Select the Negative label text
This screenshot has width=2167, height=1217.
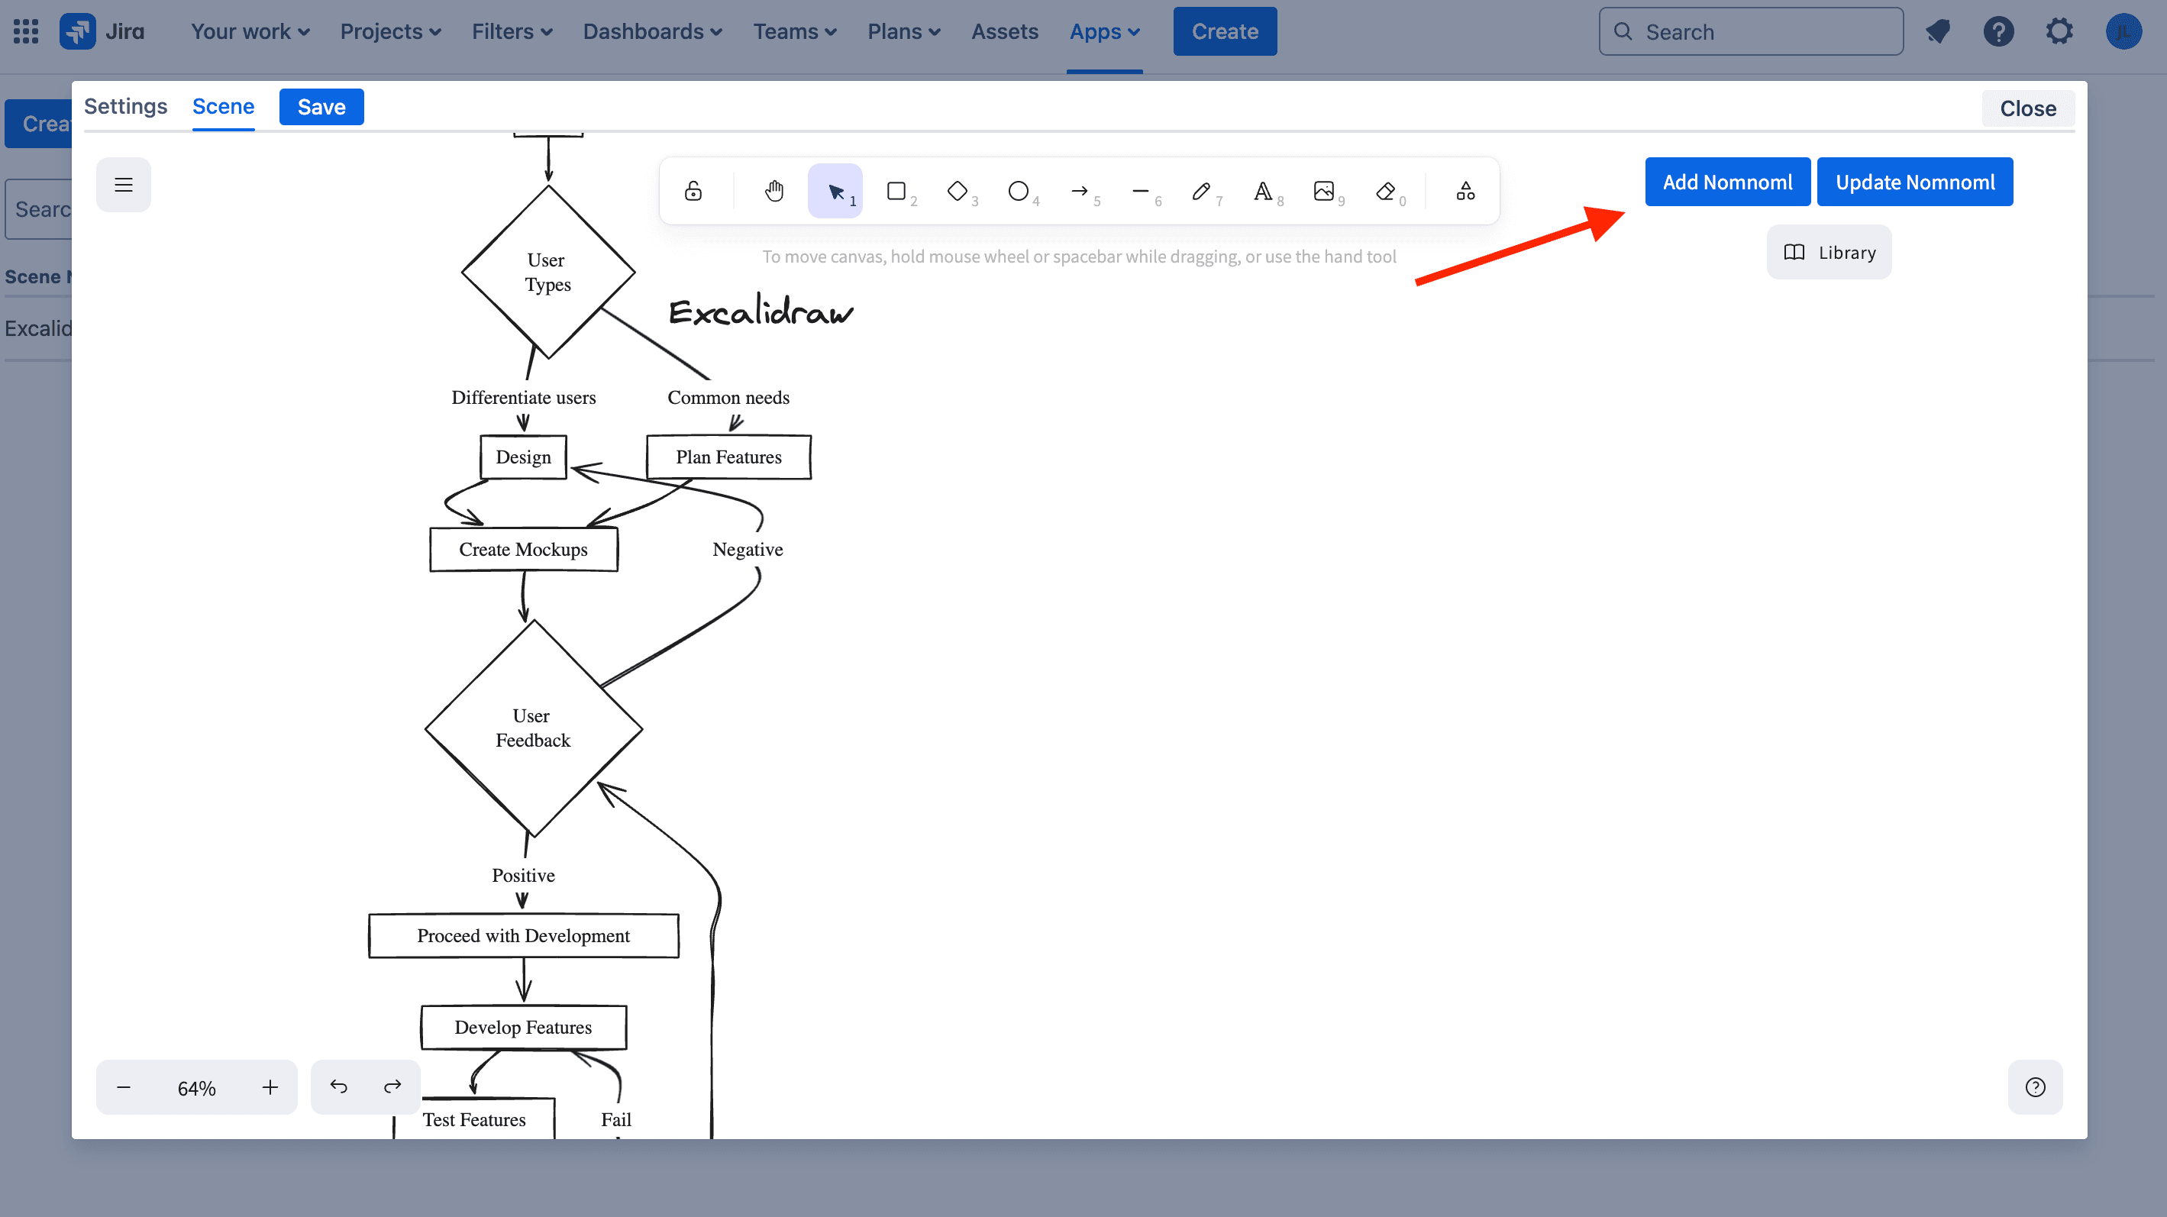pyautogui.click(x=748, y=549)
